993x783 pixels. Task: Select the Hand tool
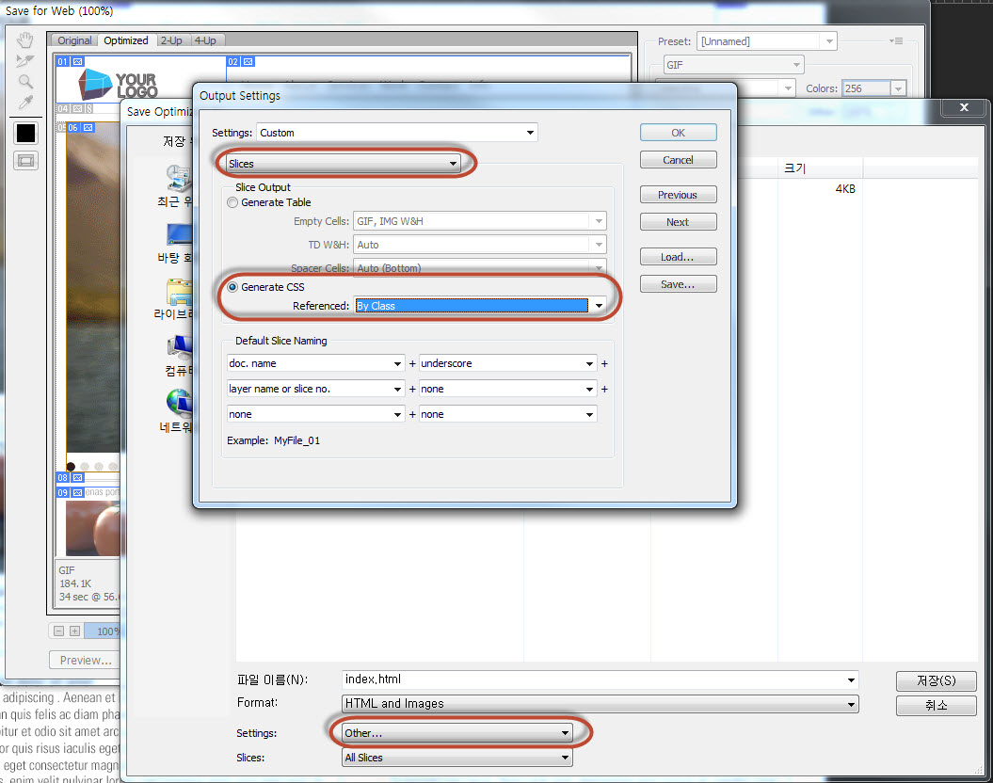point(25,40)
